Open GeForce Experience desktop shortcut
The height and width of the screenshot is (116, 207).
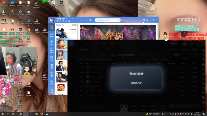tap(37, 4)
